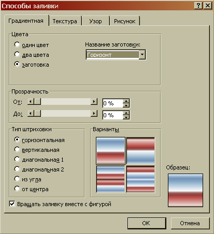This screenshot has width=214, height=234.
Task: Click the От transparency slider thumb
Action: 37,102
